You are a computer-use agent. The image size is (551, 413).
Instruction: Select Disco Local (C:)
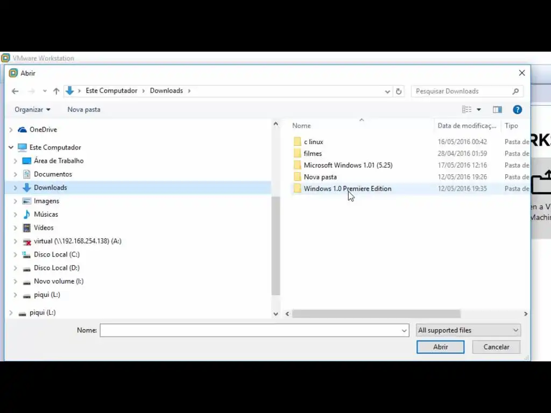[x=56, y=254]
